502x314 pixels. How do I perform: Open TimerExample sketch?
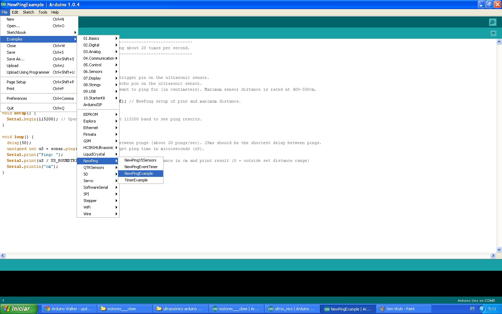pos(141,180)
